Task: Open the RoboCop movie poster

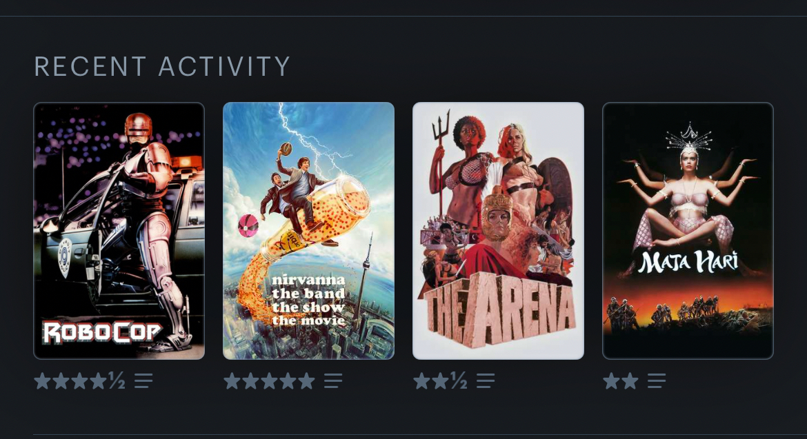Action: point(119,231)
